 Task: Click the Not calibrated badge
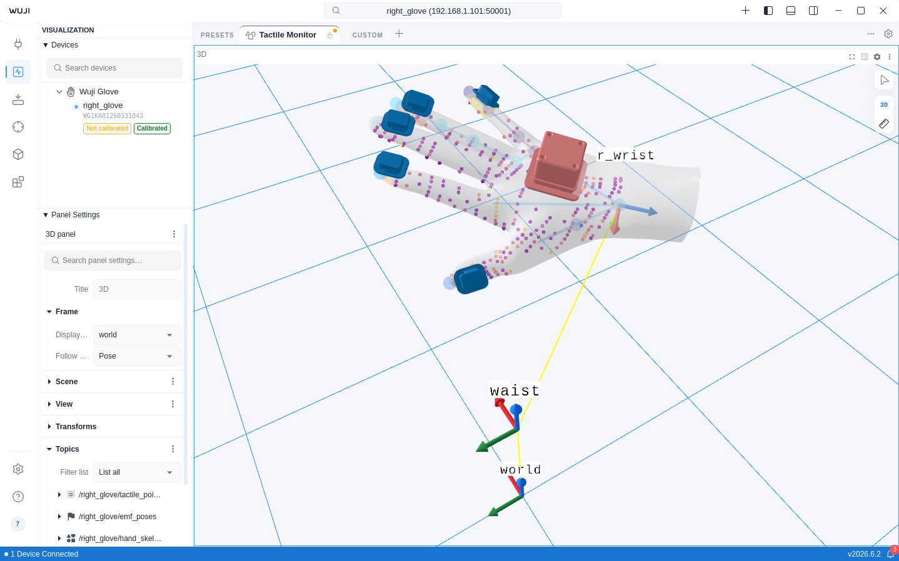click(x=107, y=129)
